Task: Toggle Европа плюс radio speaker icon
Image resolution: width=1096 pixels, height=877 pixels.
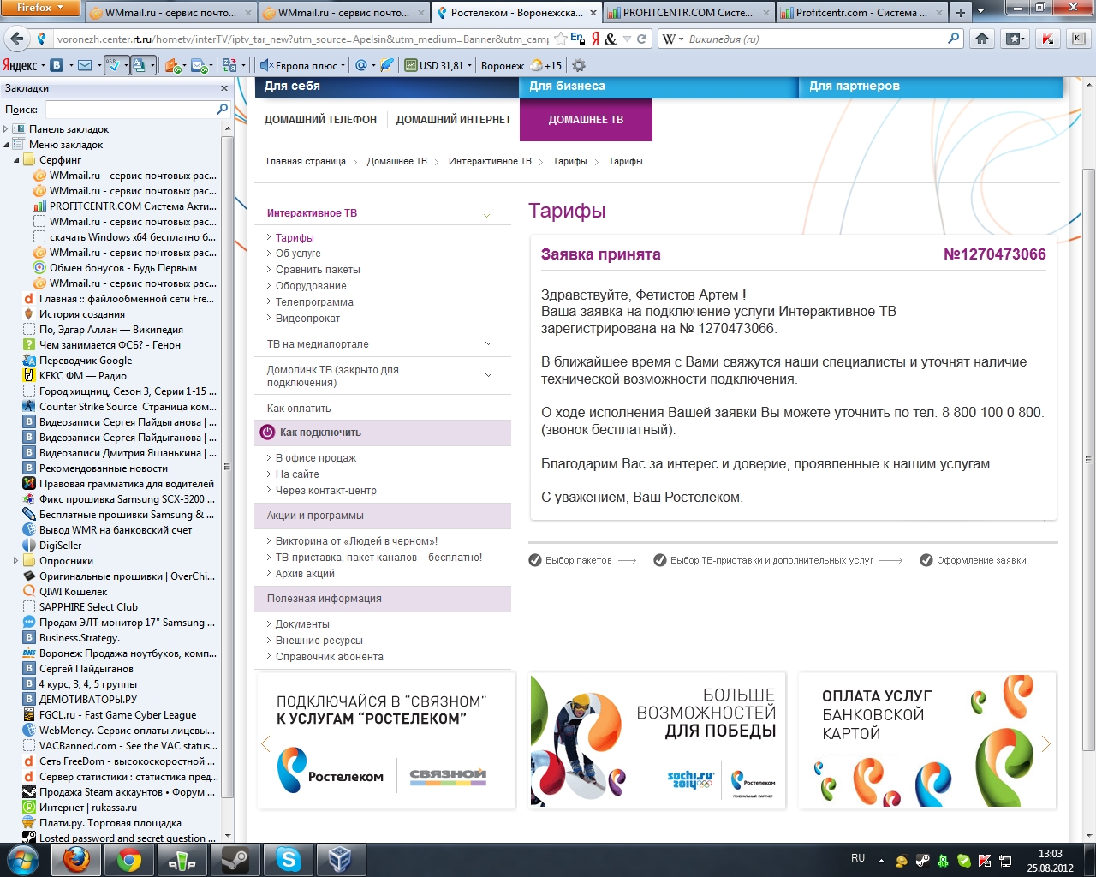Action: pyautogui.click(x=266, y=65)
